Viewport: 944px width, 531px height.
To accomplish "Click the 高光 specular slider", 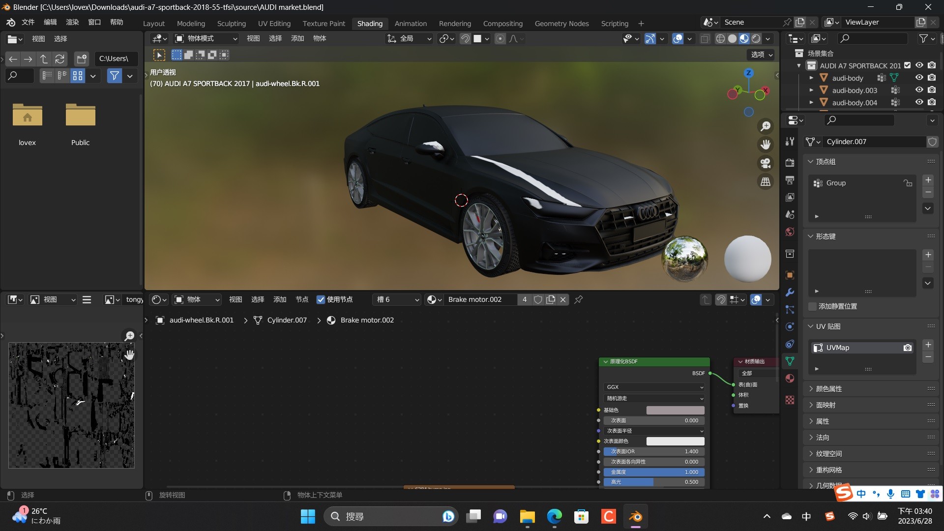I will (654, 482).
